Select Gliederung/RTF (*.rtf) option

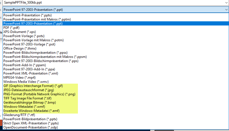(x=116, y=115)
